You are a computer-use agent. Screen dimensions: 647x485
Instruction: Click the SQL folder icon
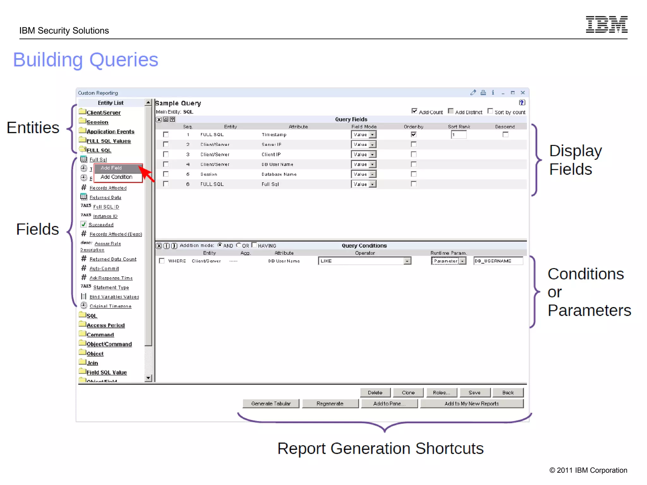coord(82,315)
